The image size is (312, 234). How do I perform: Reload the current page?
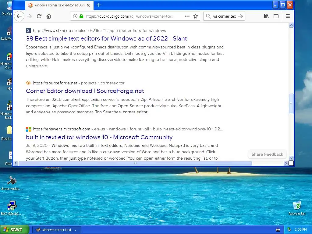(x=39, y=16)
